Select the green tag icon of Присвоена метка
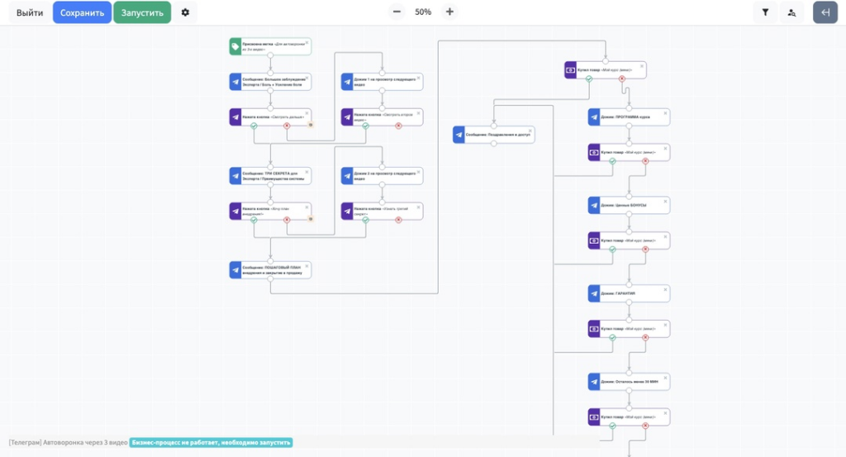This screenshot has width=846, height=457. click(x=235, y=46)
